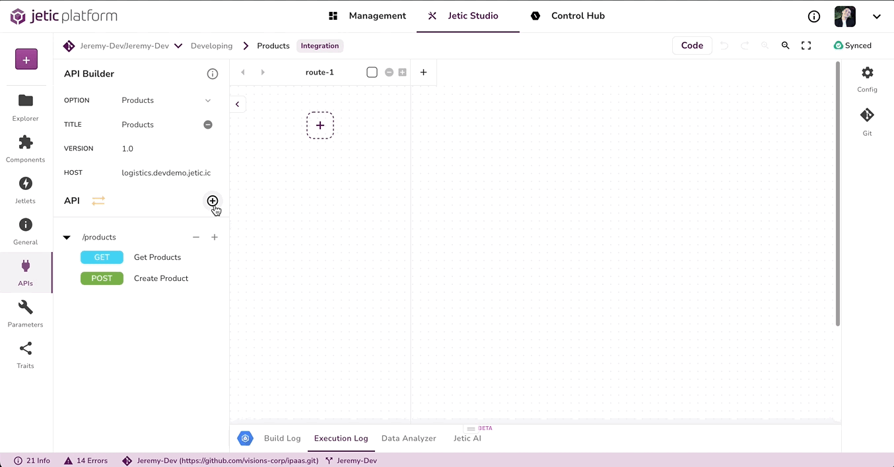Switch to the Management tab
This screenshot has height=467, width=894.
pos(368,16)
